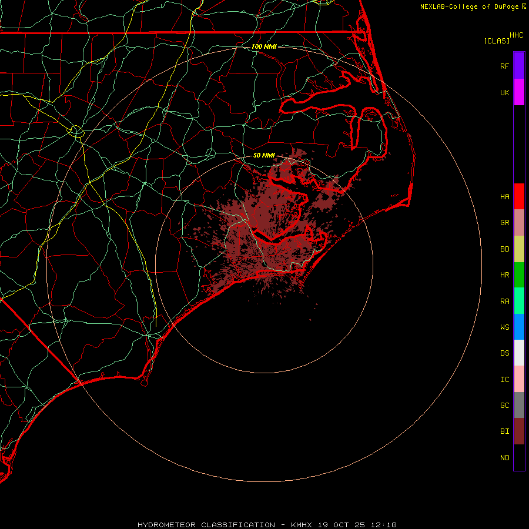Click the RA light green legend swatch
The image size is (529, 529).
(x=519, y=301)
